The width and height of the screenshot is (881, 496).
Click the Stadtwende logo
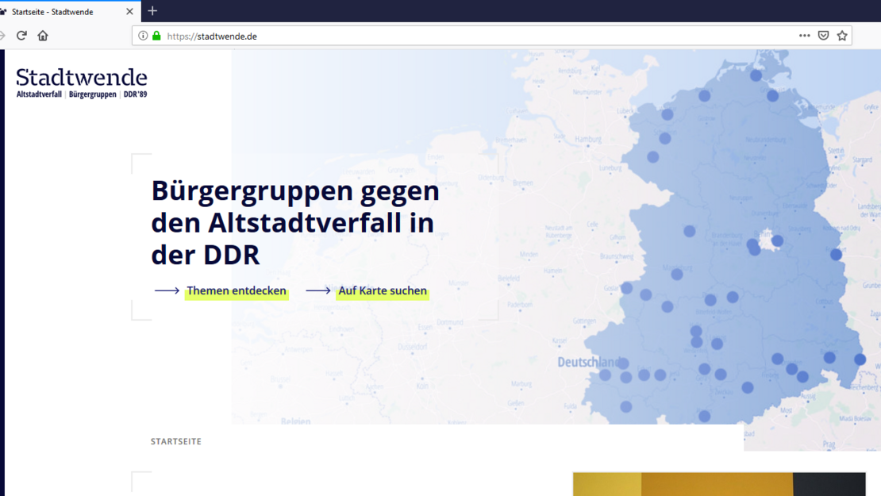click(82, 83)
